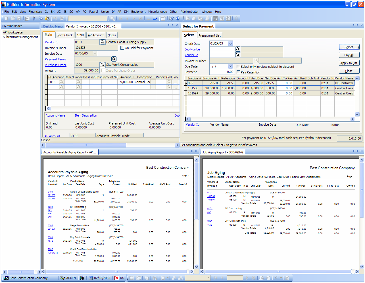Viewport: 365px width, 283px height.
Task: Expand the combo box in the top toolbar
Action: point(105,18)
